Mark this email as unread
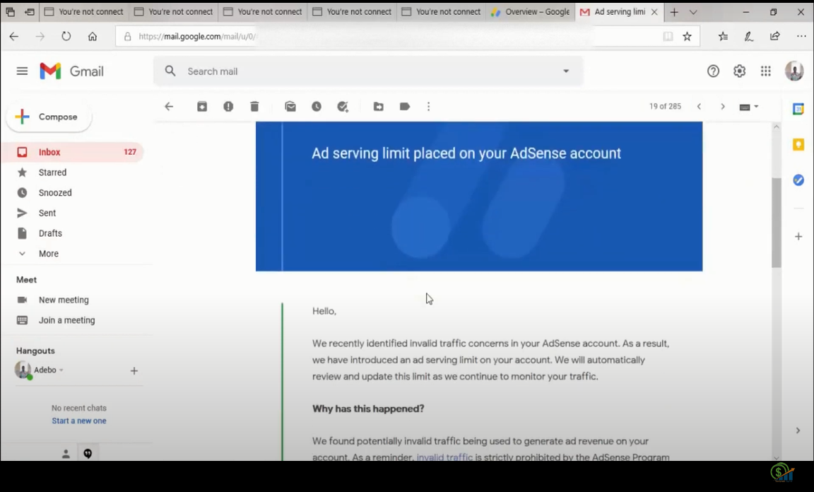This screenshot has height=492, width=814. [290, 107]
